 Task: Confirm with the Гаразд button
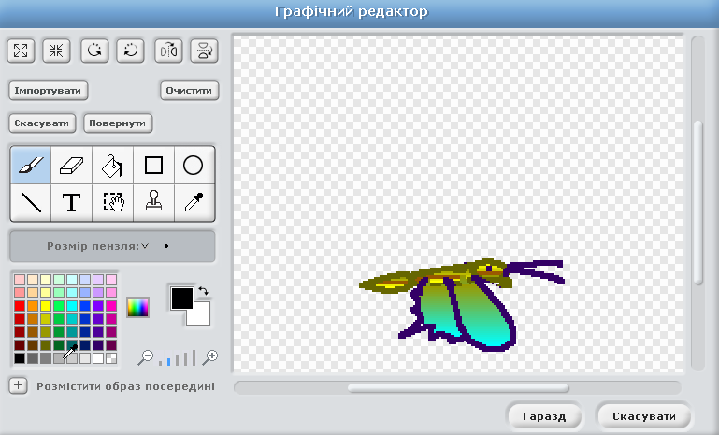click(x=544, y=416)
